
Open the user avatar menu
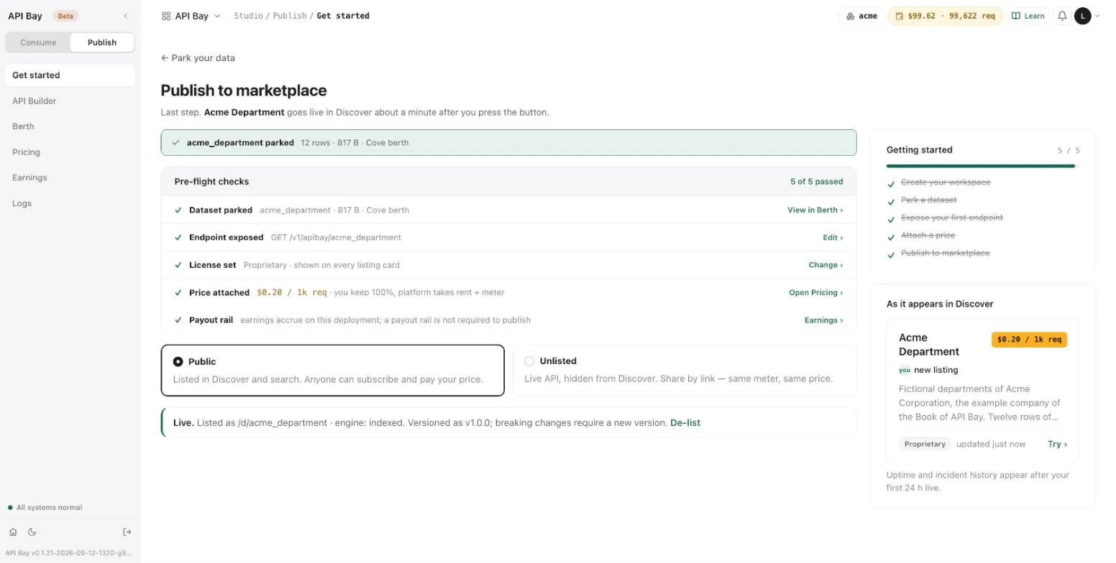pos(1082,16)
